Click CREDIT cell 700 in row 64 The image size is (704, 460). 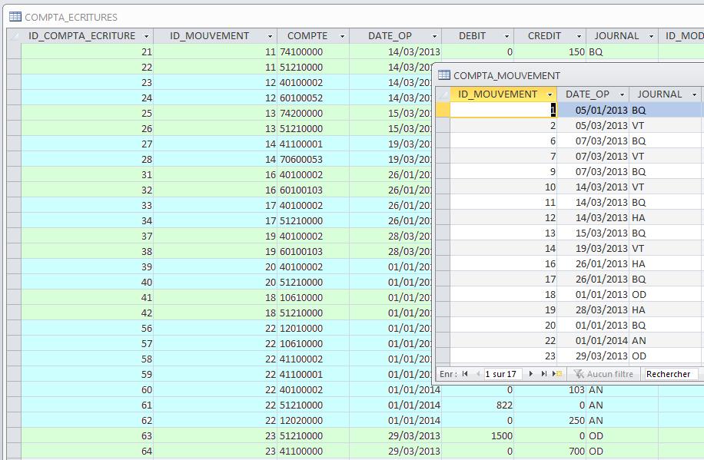coord(550,451)
